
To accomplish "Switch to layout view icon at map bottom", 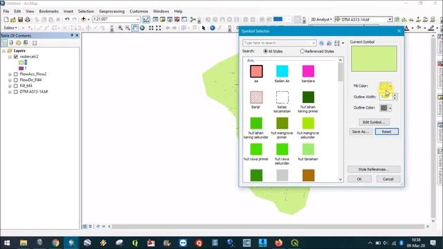I will coord(90,226).
